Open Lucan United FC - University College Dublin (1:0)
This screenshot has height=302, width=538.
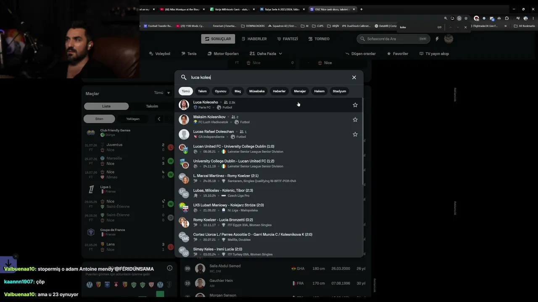tap(268, 149)
